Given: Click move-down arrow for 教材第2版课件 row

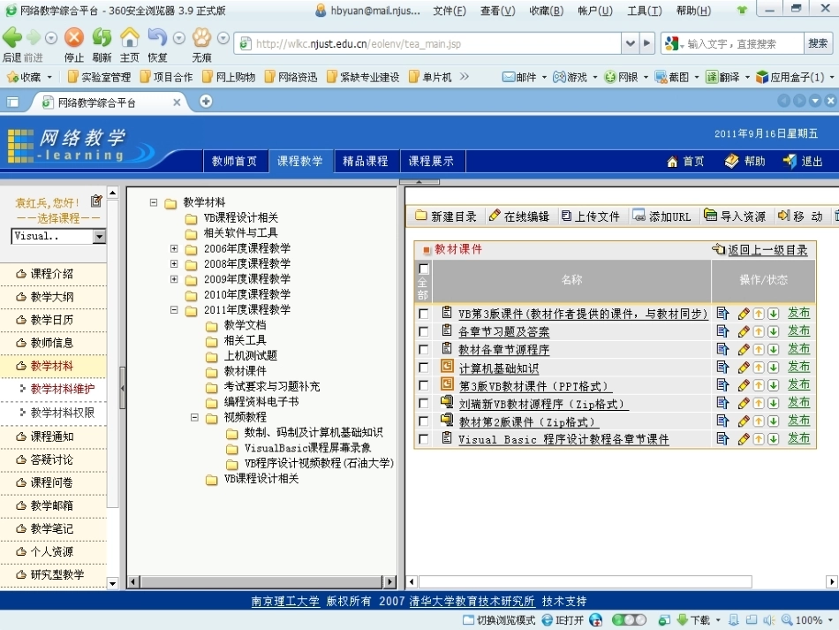Looking at the screenshot, I should [x=773, y=421].
